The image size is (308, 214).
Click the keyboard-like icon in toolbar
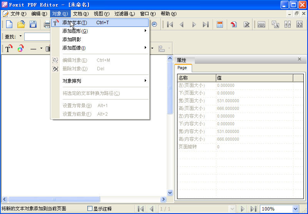click(261, 25)
